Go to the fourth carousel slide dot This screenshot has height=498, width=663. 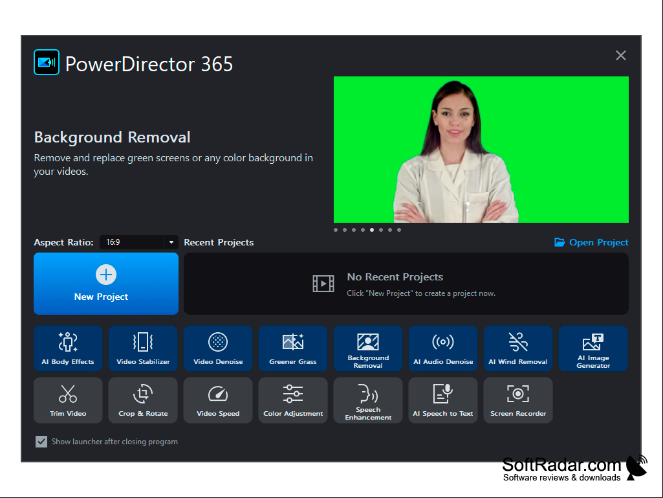(x=363, y=230)
